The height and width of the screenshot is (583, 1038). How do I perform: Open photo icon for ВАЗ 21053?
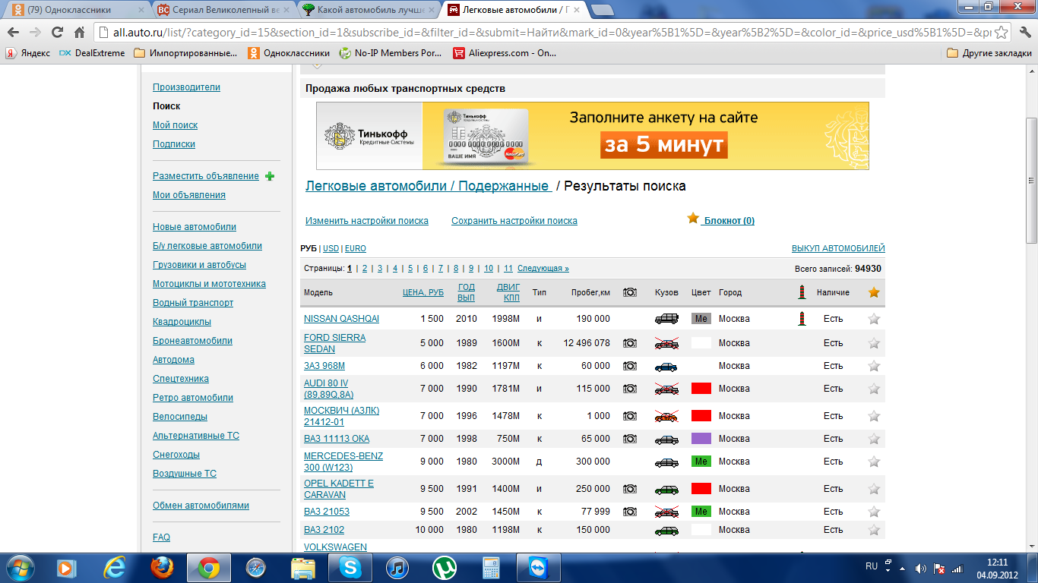[x=630, y=512]
